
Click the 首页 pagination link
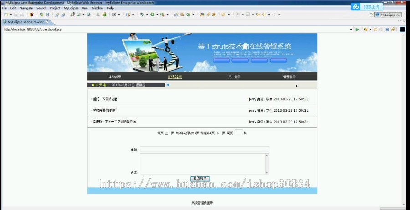coord(160,133)
